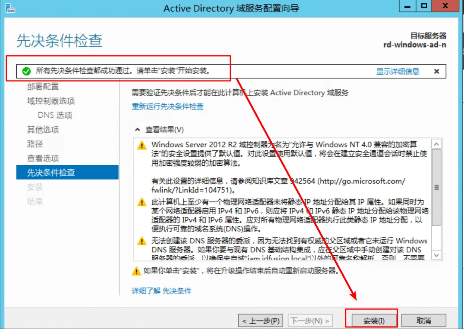Click results scrollbar down arrow
This screenshot has height=329, width=464.
pyautogui.click(x=436, y=255)
